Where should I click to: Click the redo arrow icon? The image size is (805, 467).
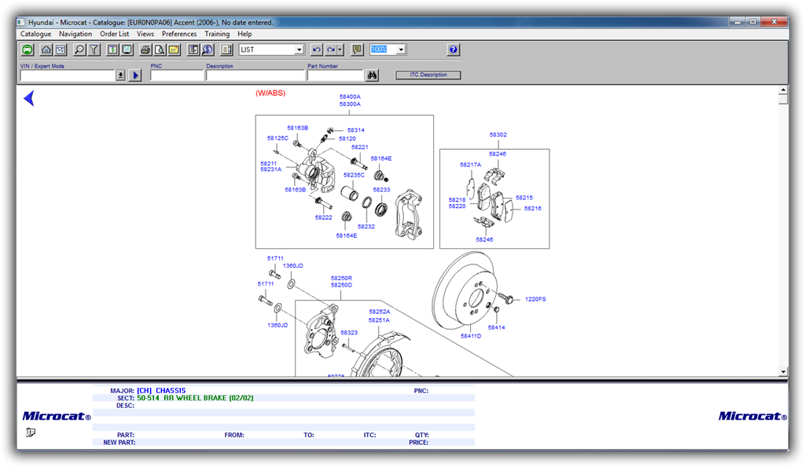click(x=331, y=49)
